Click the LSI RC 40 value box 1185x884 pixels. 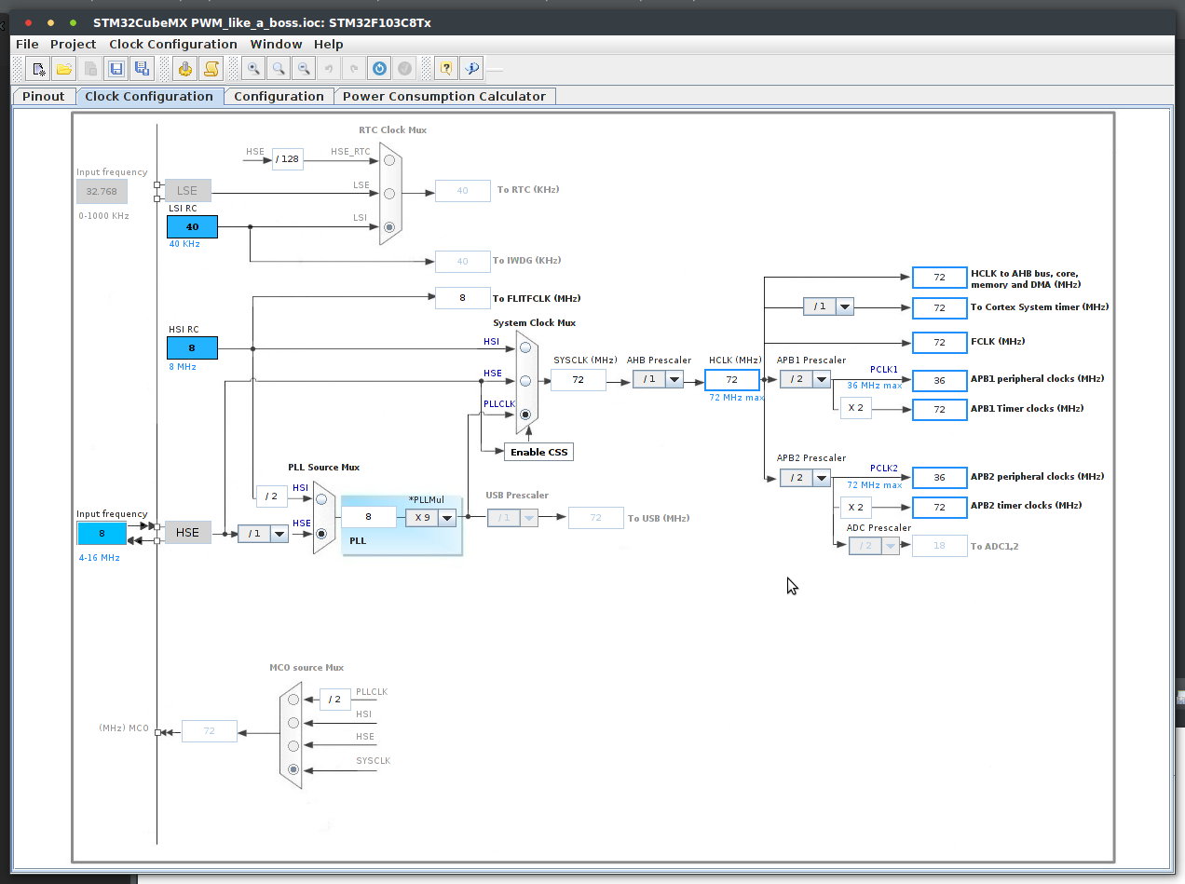[x=192, y=226]
